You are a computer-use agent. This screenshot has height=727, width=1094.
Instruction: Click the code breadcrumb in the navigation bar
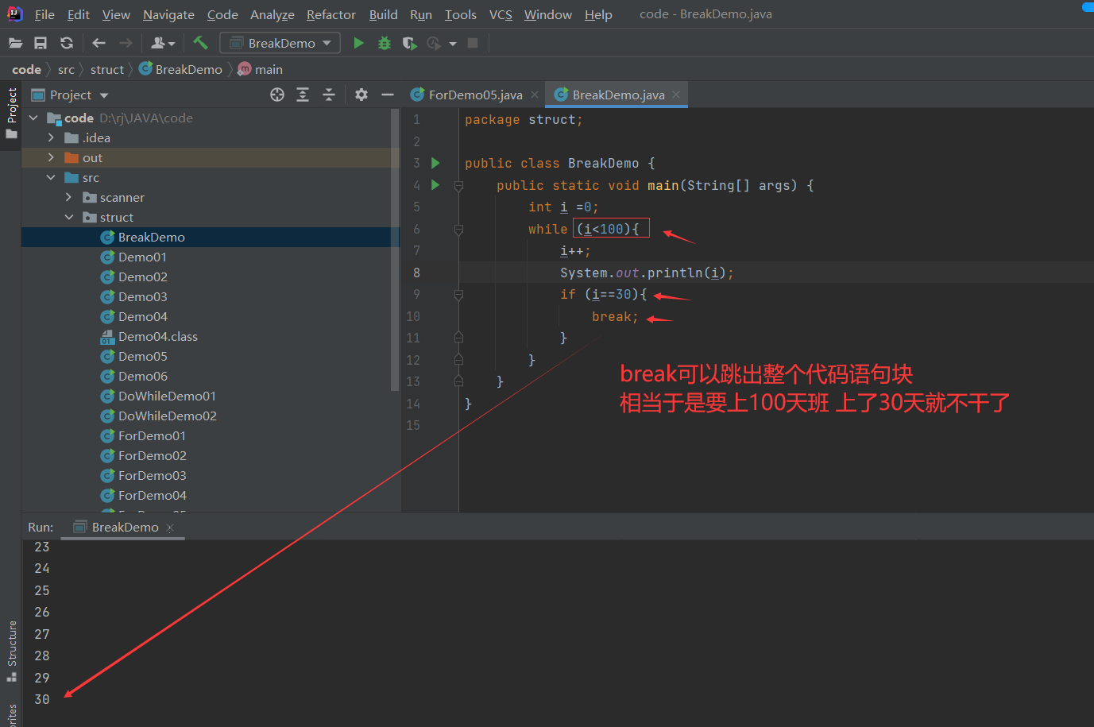(26, 70)
